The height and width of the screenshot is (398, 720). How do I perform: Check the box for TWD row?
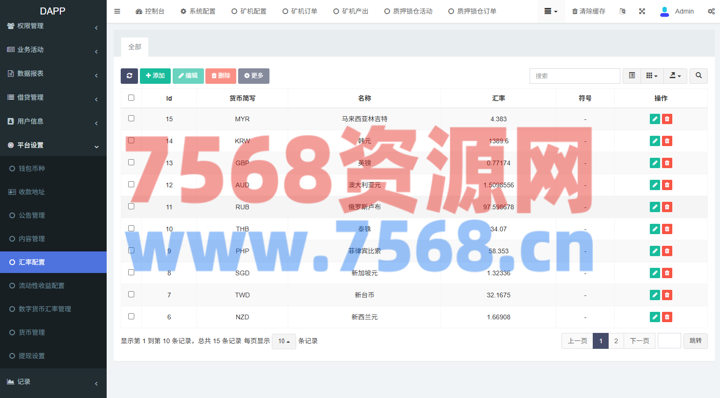pos(131,295)
